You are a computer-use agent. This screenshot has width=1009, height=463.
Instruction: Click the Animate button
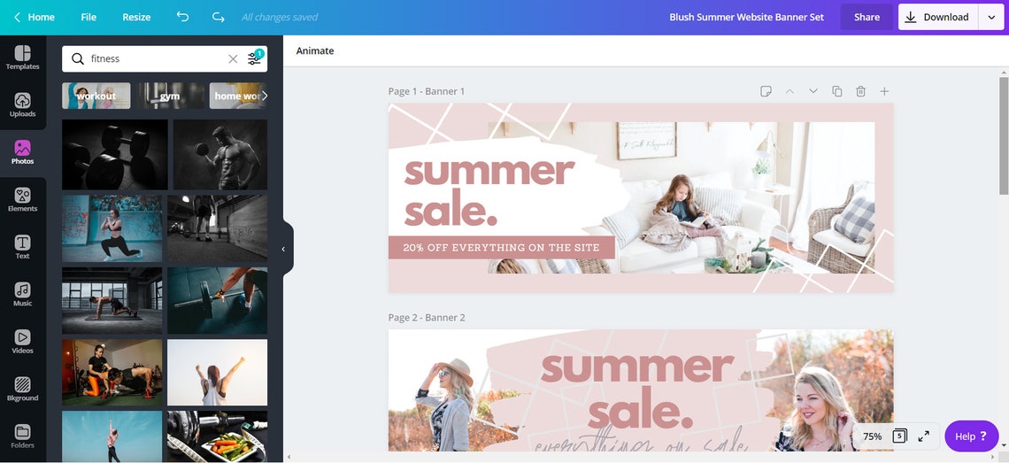(315, 50)
